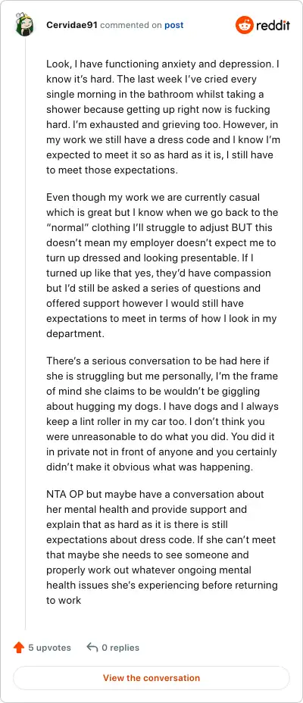Click the orange upvote arrow icon

(19, 648)
